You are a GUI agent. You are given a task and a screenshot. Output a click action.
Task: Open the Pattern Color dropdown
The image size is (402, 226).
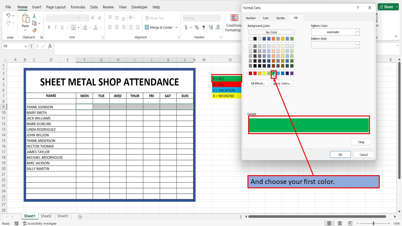tap(357, 32)
